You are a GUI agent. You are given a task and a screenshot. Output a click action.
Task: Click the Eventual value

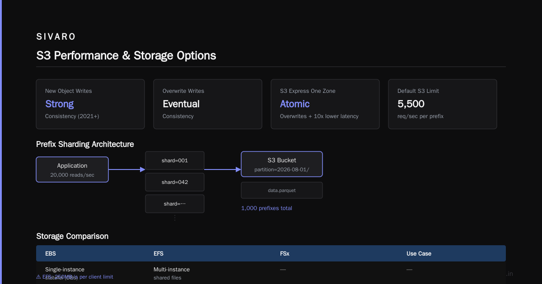click(x=181, y=104)
